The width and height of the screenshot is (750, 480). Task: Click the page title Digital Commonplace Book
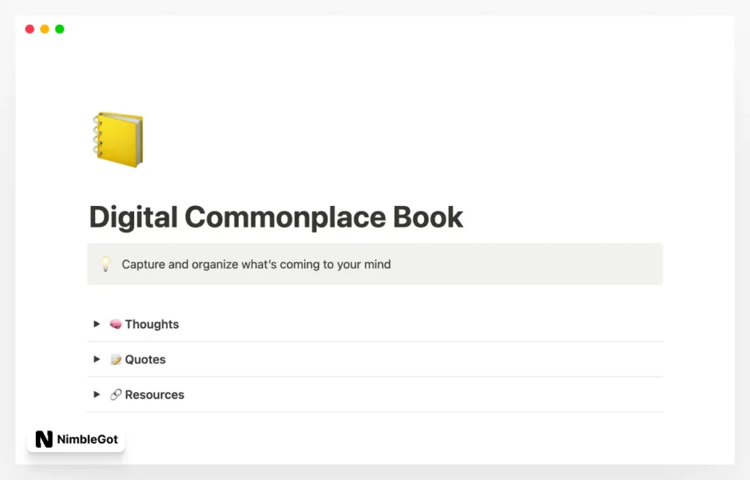point(276,217)
